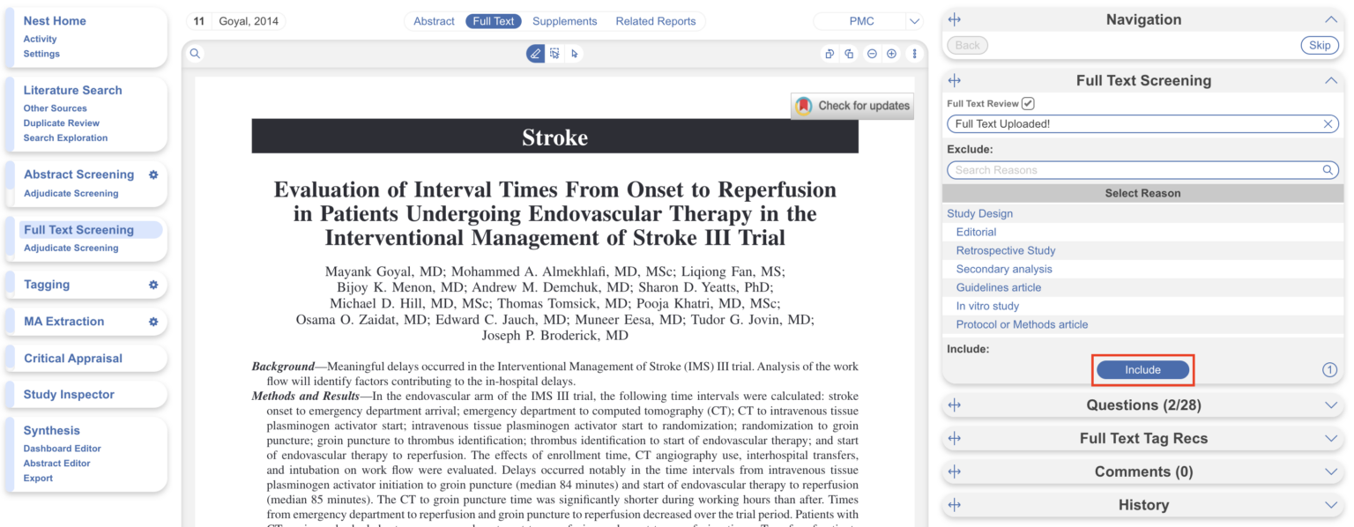Zoom out the PDF with minus icon

coord(872,54)
